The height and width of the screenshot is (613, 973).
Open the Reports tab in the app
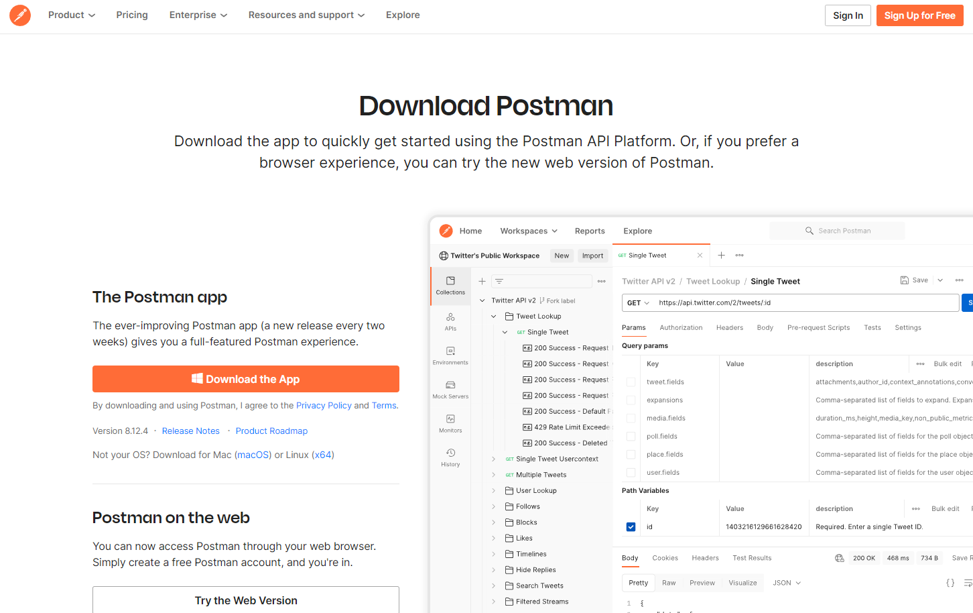[590, 231]
